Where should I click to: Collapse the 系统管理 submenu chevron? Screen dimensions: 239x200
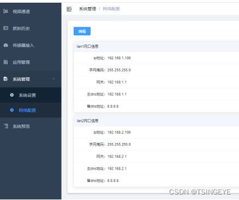(x=53, y=79)
